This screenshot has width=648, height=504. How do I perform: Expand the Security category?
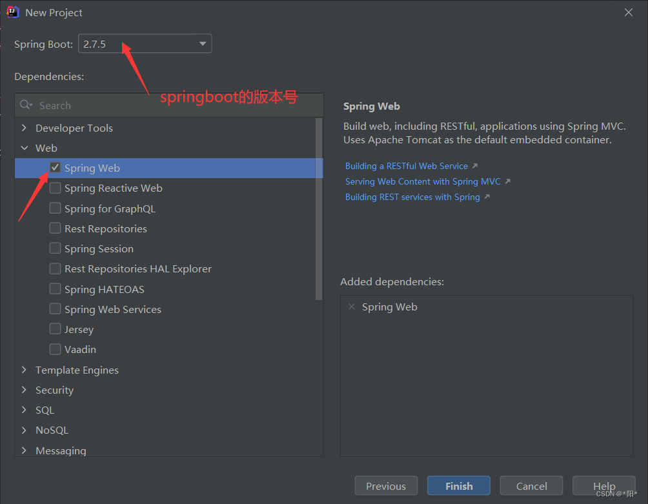tap(24, 390)
